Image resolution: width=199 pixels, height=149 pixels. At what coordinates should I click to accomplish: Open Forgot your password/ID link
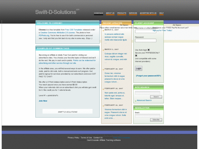(148, 76)
